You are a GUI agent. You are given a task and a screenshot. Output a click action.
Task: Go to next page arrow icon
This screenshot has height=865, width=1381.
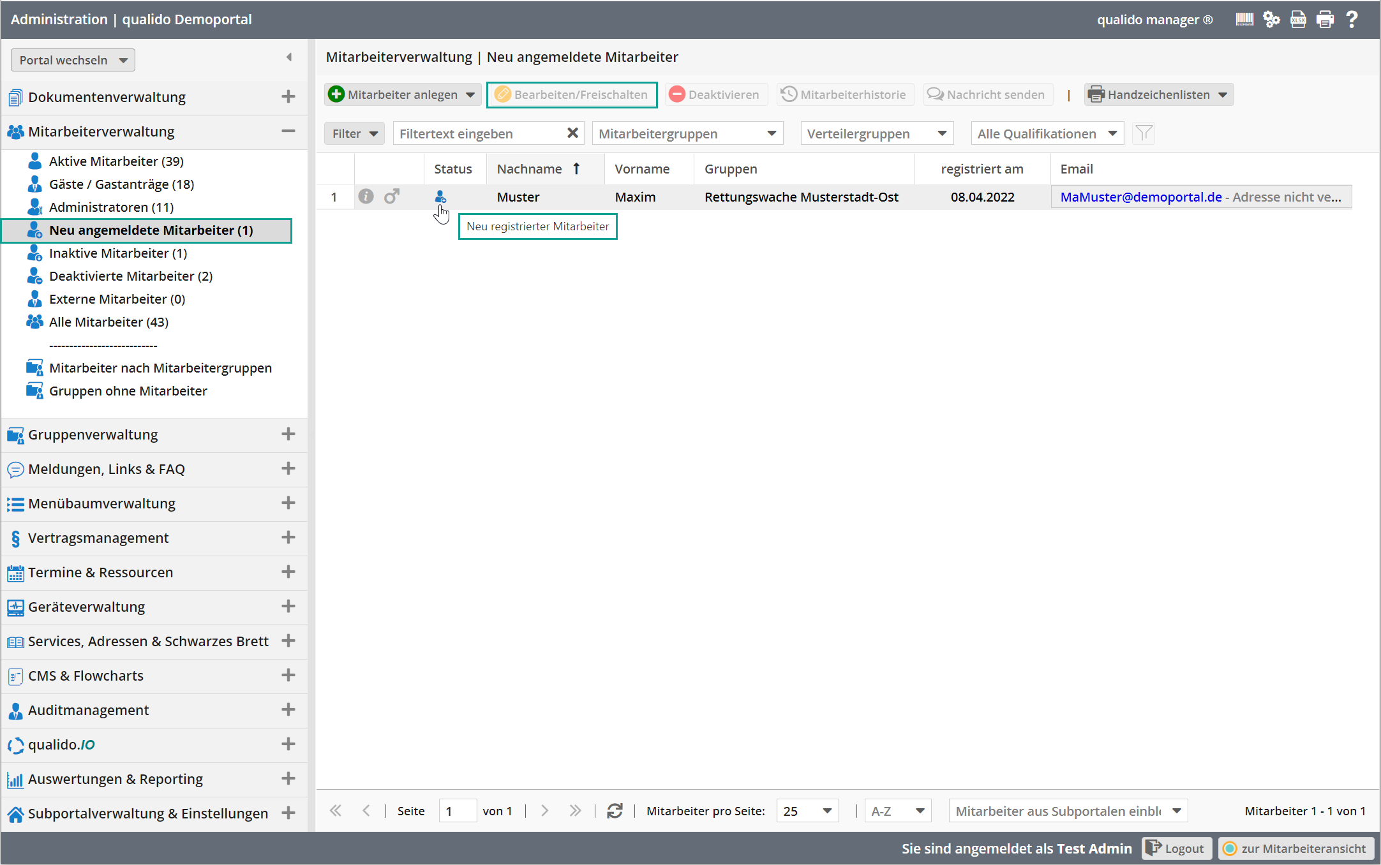pyautogui.click(x=544, y=811)
